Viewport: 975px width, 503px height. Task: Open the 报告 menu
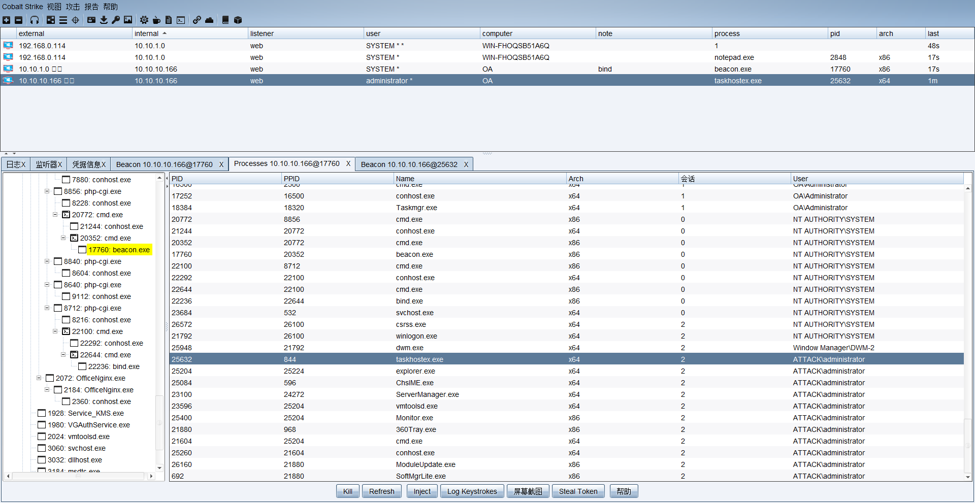[91, 7]
